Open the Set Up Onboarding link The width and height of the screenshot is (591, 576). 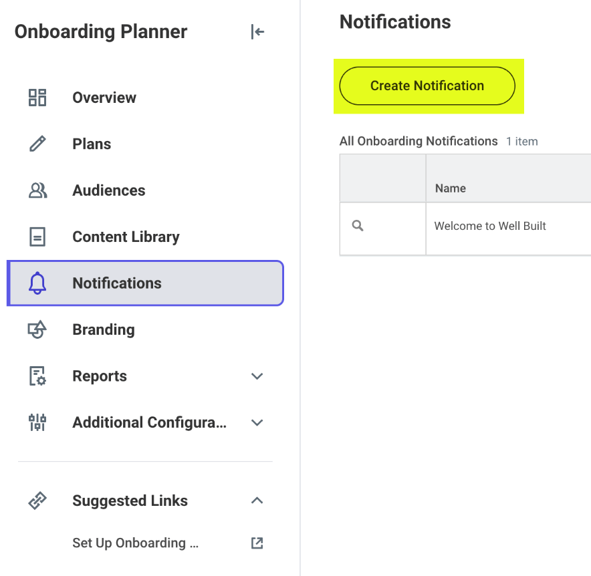click(x=135, y=543)
